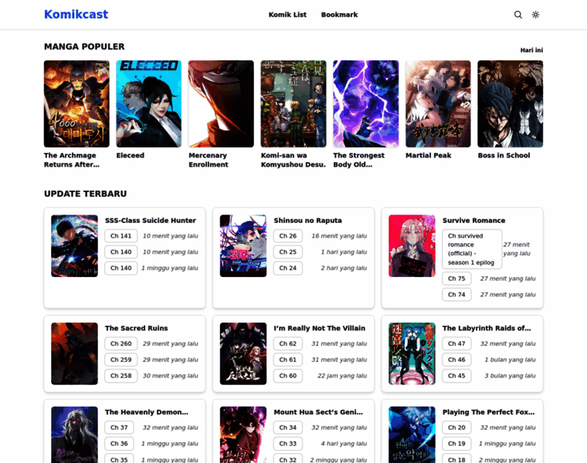This screenshot has height=463, width=587.
Task: Open the Bookmark menu item
Action: (x=339, y=15)
